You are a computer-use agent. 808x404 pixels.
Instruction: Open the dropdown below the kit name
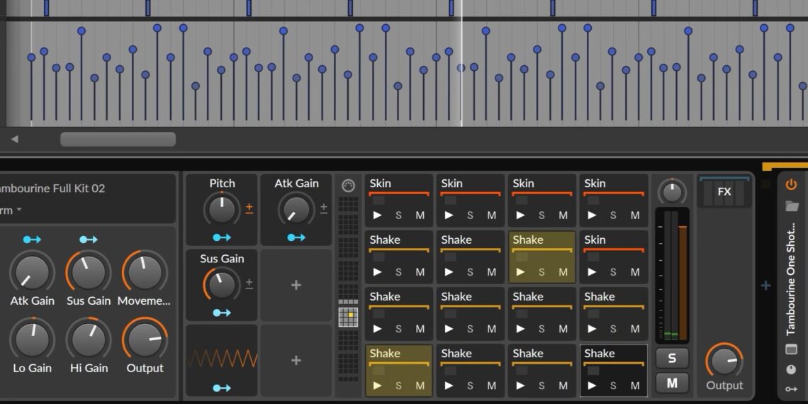click(11, 210)
